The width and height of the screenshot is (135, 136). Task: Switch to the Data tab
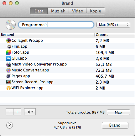pos(39,11)
